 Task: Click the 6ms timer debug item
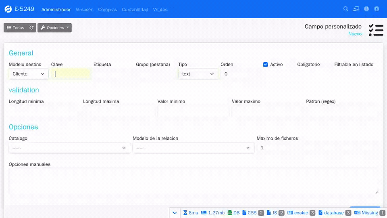(191, 213)
